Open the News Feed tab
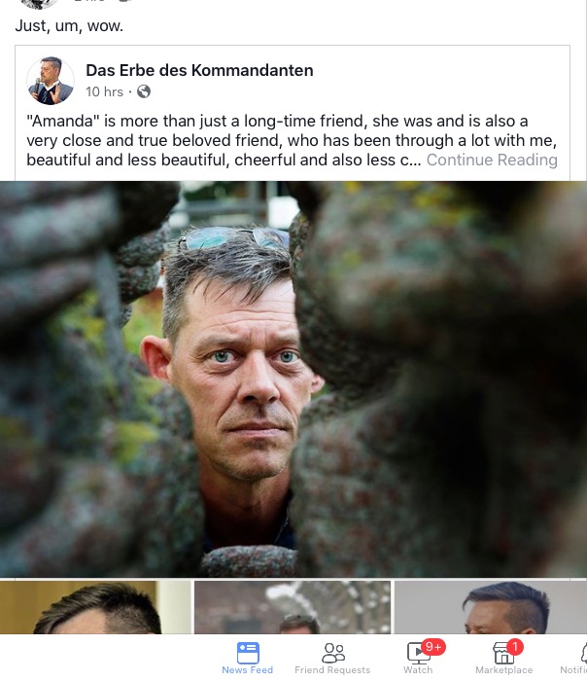587x681 pixels. [x=247, y=658]
